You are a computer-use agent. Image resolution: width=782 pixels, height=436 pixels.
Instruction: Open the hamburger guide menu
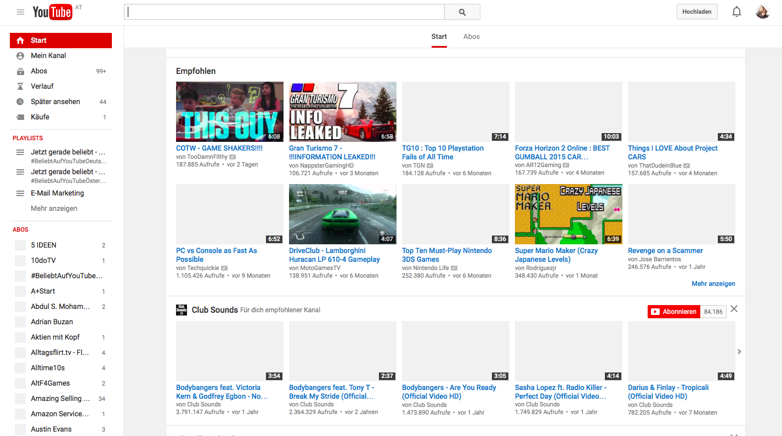click(x=20, y=12)
